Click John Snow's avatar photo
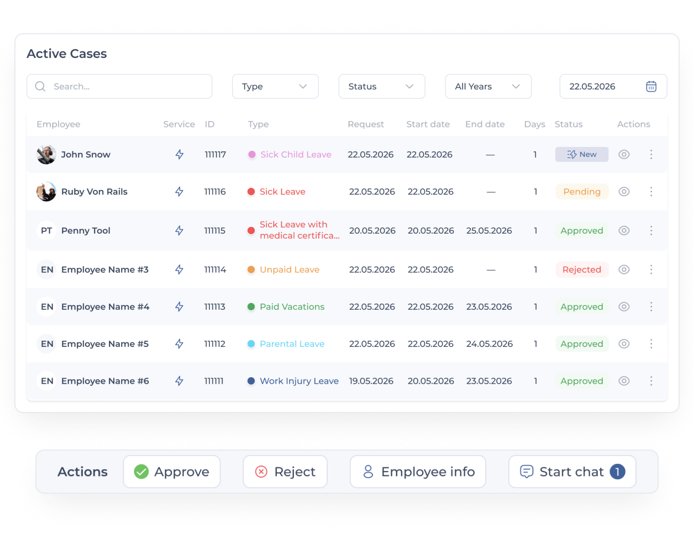694x550 pixels. 46,155
